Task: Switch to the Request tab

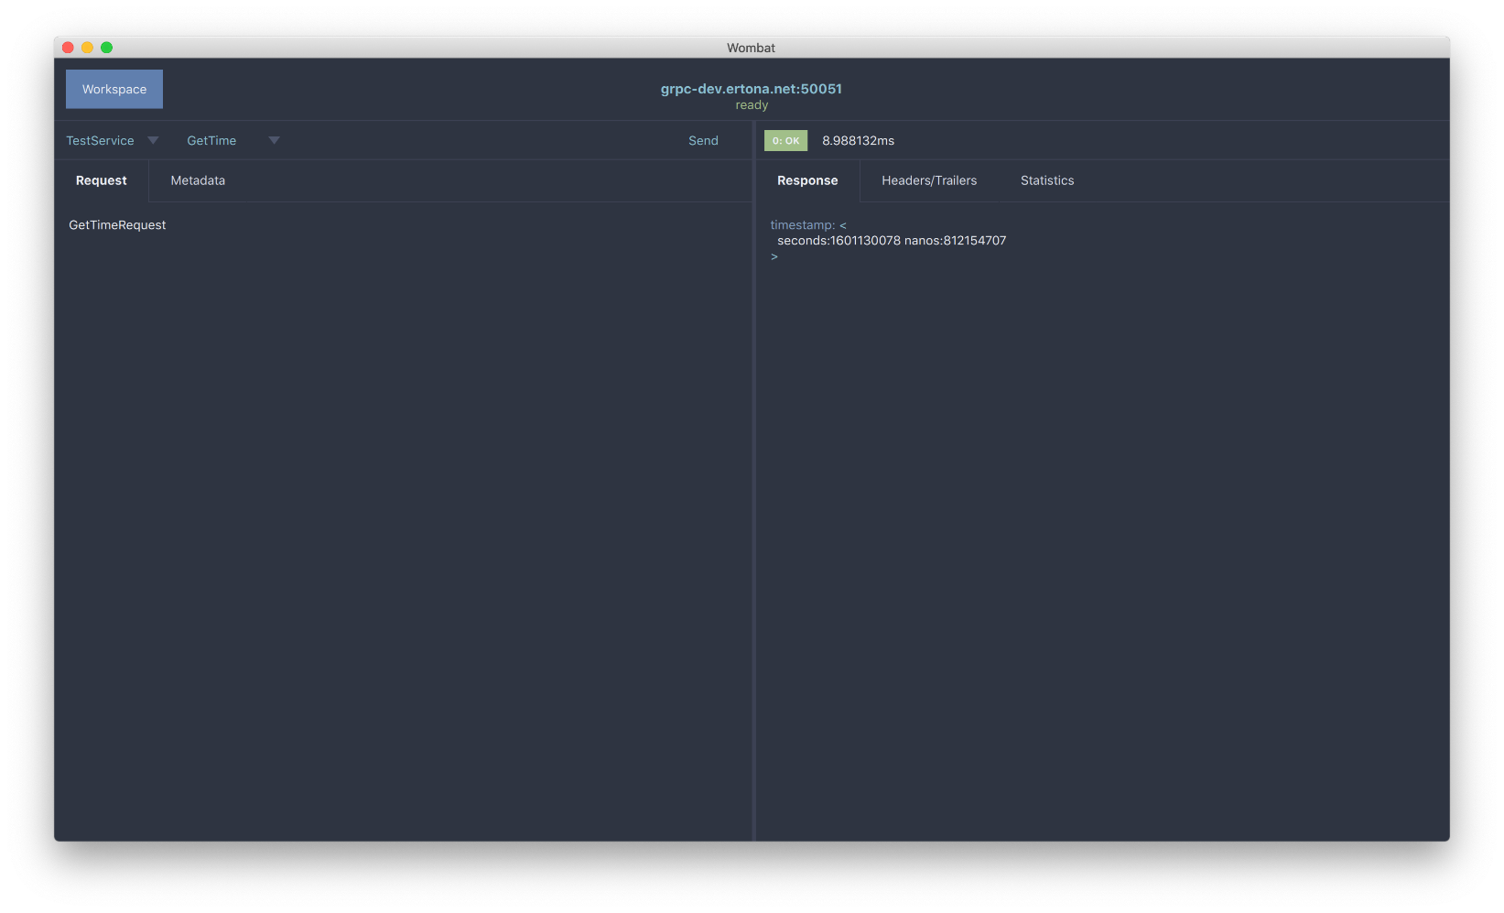Action: tap(101, 180)
